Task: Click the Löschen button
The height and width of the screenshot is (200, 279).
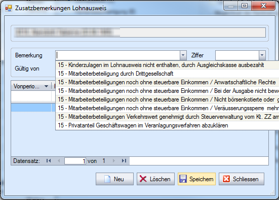Action: 155,179
